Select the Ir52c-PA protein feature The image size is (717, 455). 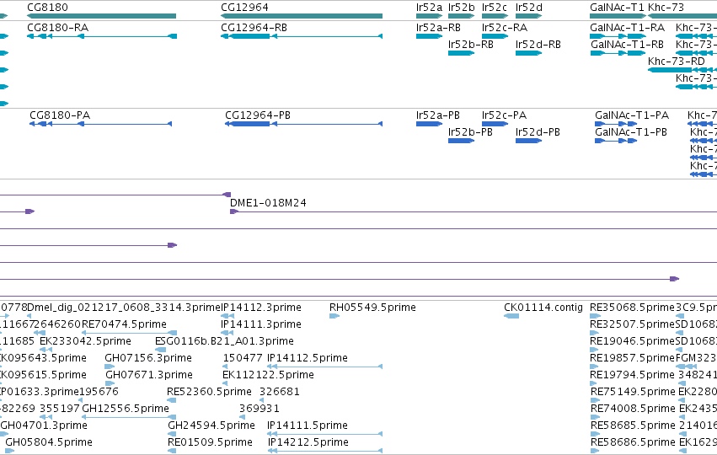[x=495, y=124]
